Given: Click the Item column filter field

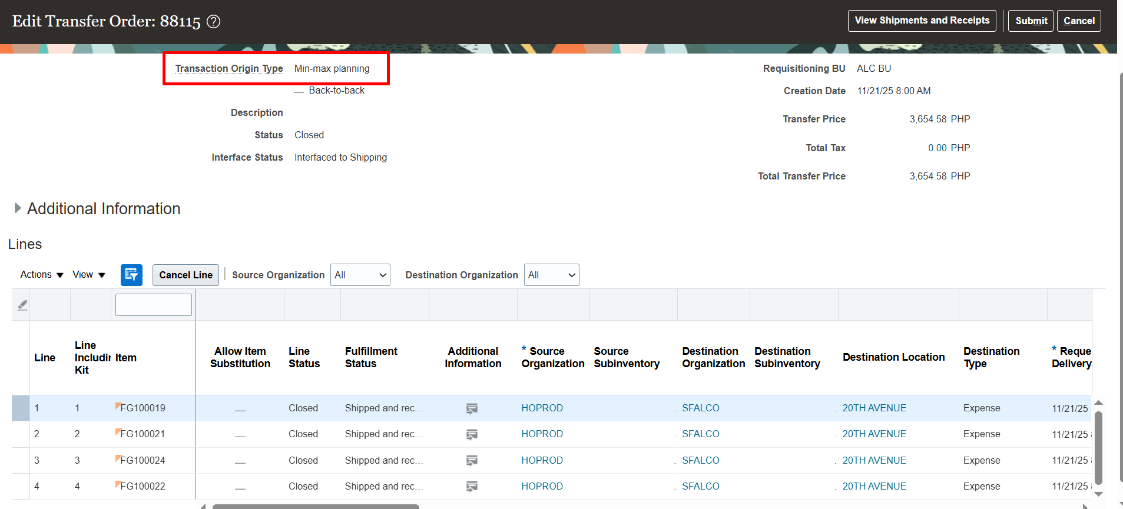Looking at the screenshot, I should tap(154, 305).
